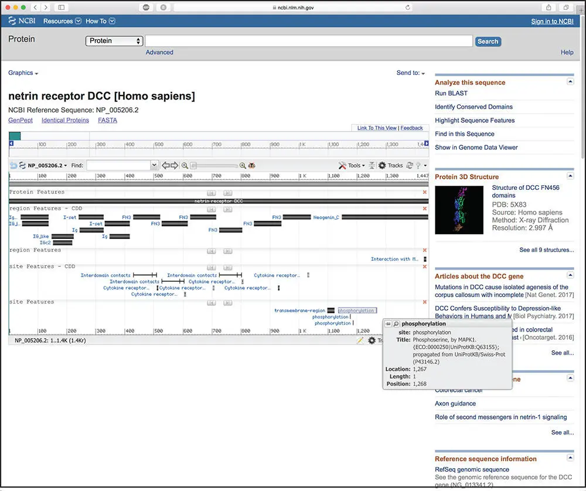This screenshot has height=491, width=586.
Task: Open the Send to dropdown
Action: (x=411, y=73)
